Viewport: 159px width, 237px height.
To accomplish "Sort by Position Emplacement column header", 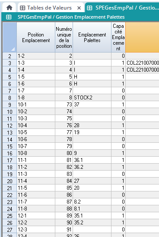I will click(36, 37).
